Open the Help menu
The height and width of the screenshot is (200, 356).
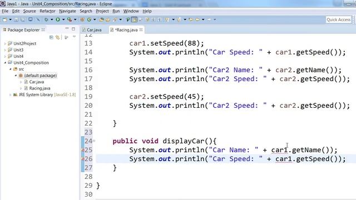[x=147, y=11]
